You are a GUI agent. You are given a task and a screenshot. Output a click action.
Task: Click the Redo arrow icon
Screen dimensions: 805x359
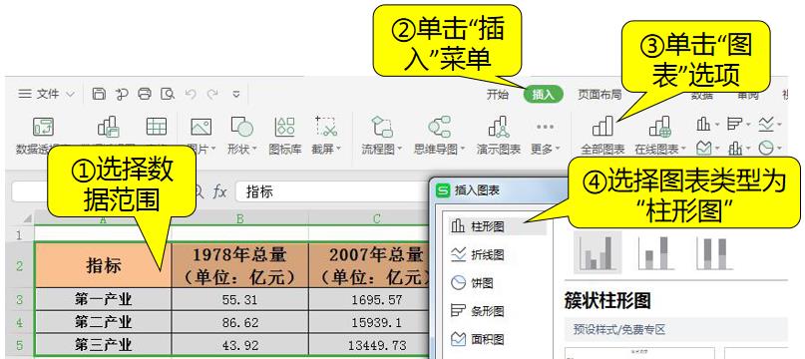212,94
